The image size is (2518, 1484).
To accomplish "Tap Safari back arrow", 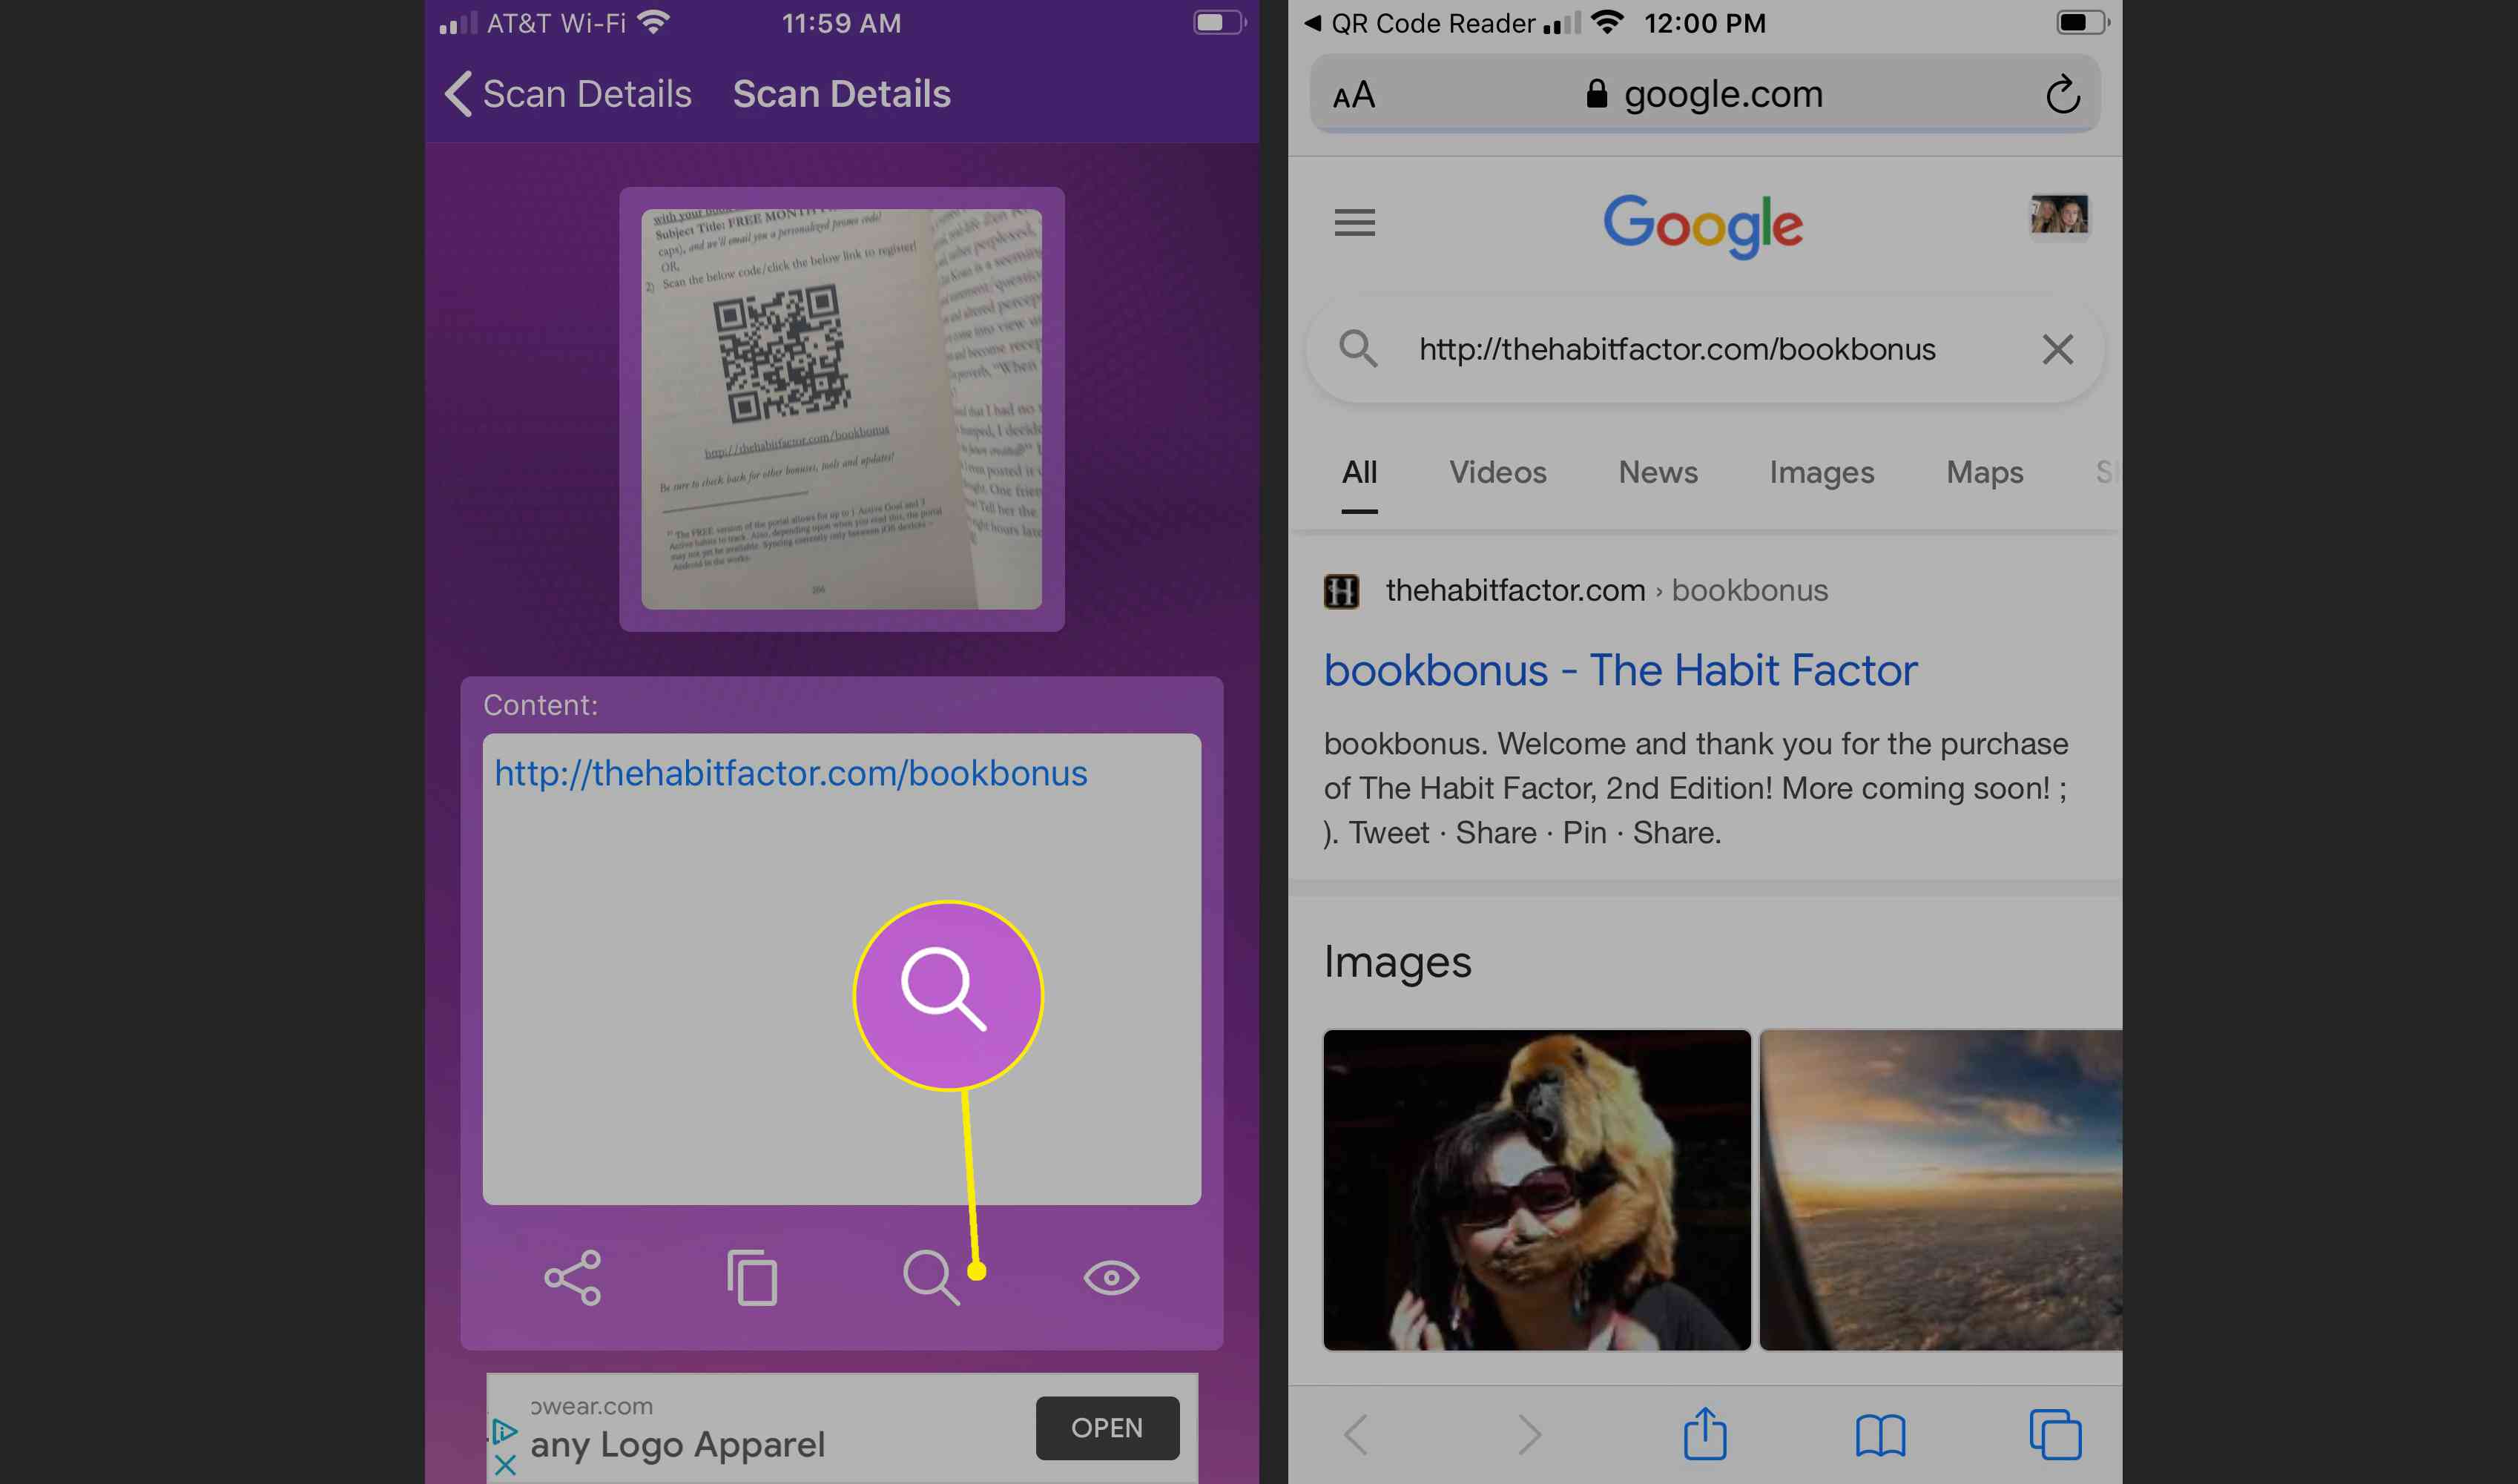I will pyautogui.click(x=1355, y=1434).
